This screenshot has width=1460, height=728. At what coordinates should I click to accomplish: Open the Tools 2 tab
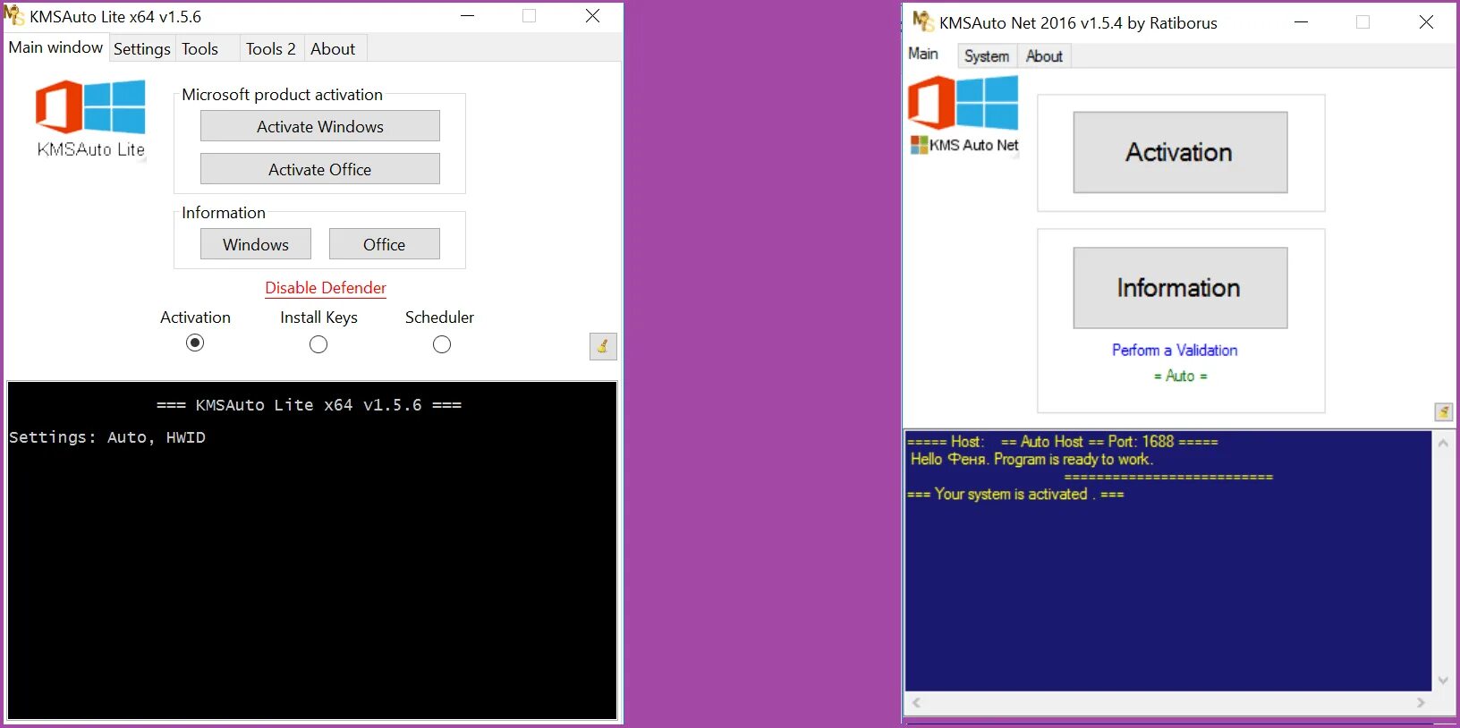pos(270,49)
